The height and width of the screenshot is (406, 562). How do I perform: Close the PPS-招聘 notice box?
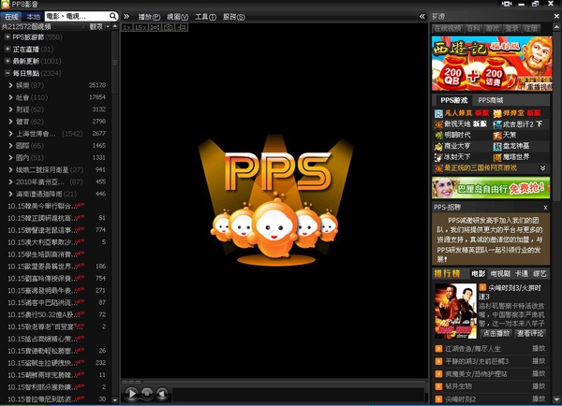tap(545, 208)
